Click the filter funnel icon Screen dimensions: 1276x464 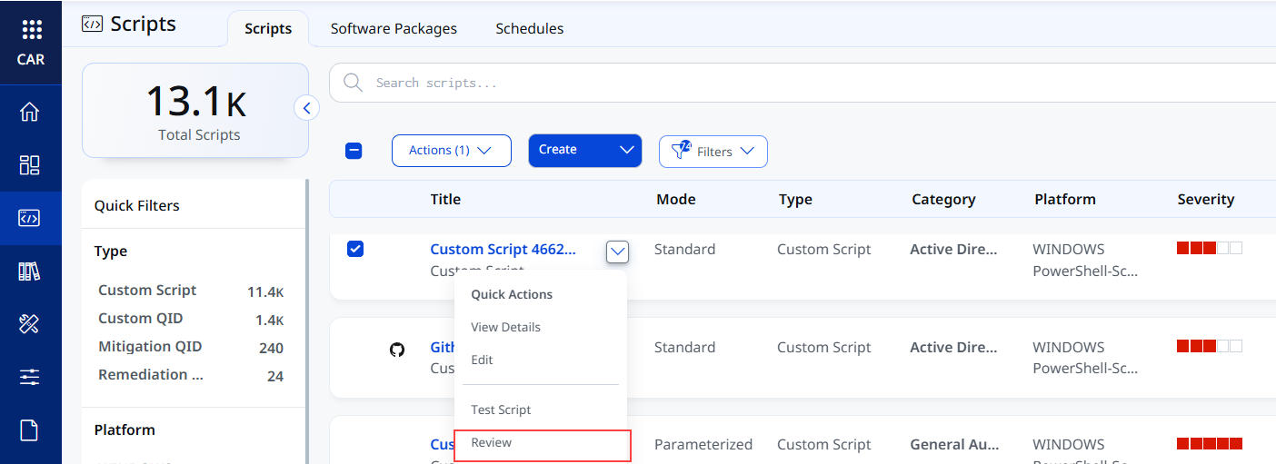pos(680,151)
